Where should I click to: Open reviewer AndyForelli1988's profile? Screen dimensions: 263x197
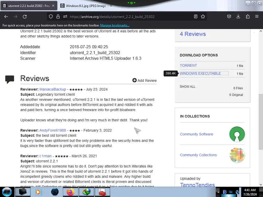click(x=53, y=130)
